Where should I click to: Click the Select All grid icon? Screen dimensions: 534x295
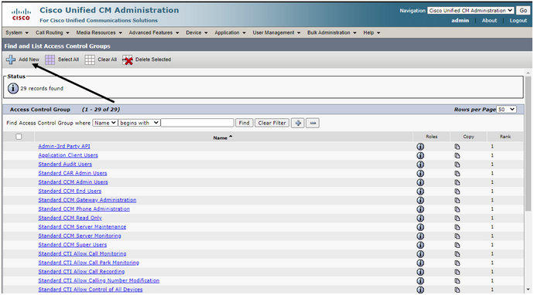click(x=50, y=59)
